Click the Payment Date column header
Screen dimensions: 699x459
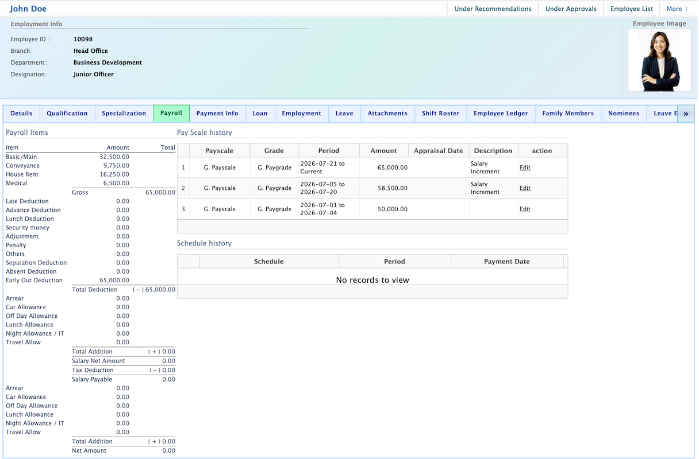click(507, 262)
